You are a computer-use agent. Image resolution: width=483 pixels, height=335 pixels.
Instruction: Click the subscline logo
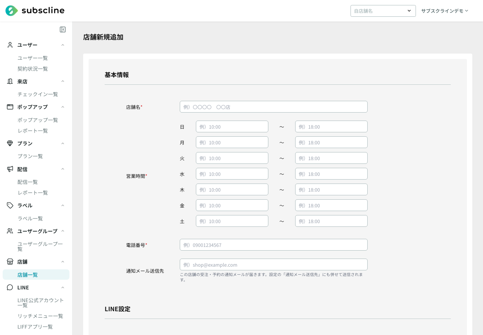coord(35,11)
